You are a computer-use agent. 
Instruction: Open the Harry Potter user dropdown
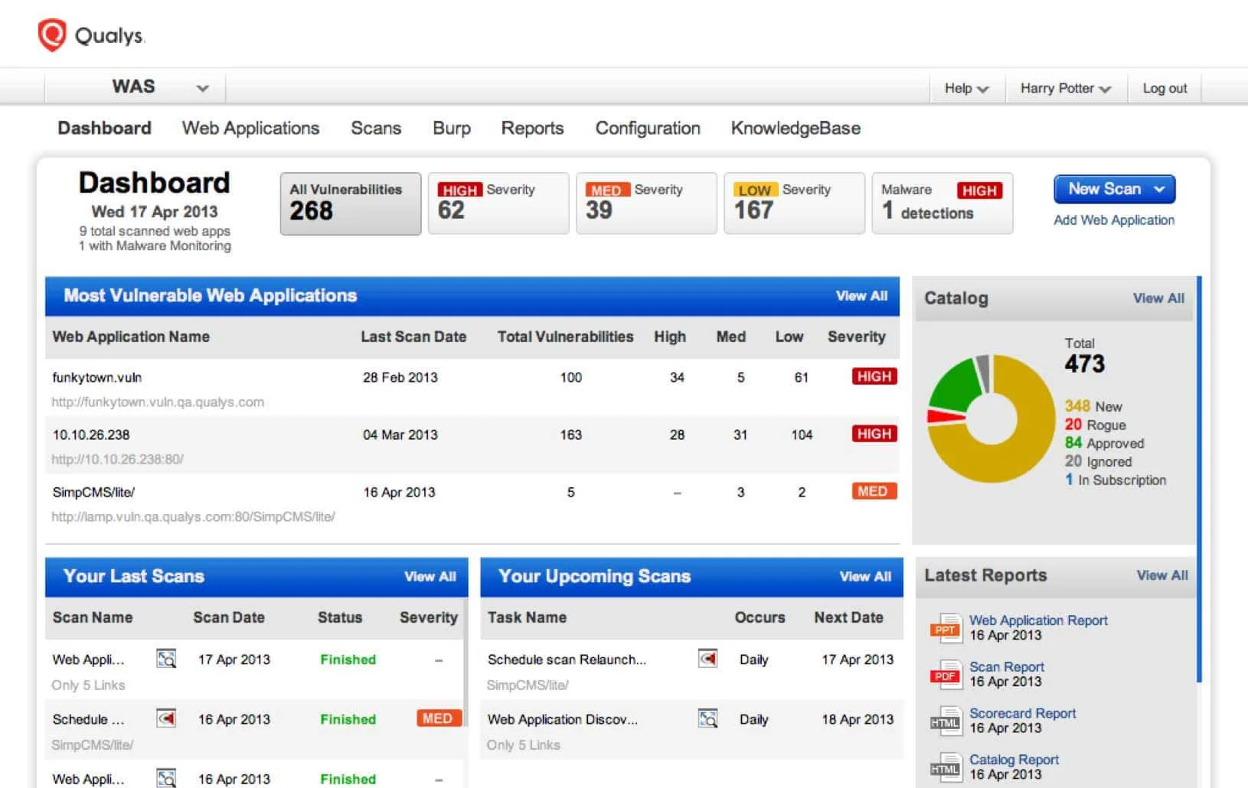(x=1064, y=88)
